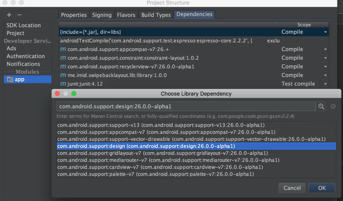Click the app module folder icon
Screen dimensions: 343x201
tap(10, 79)
